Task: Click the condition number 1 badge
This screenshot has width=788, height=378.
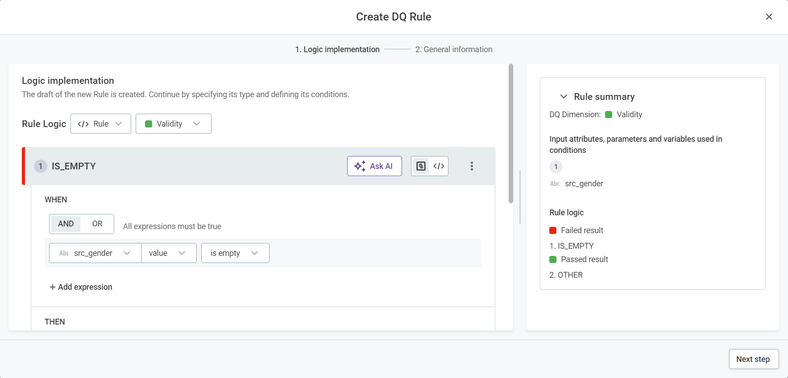Action: [x=41, y=166]
